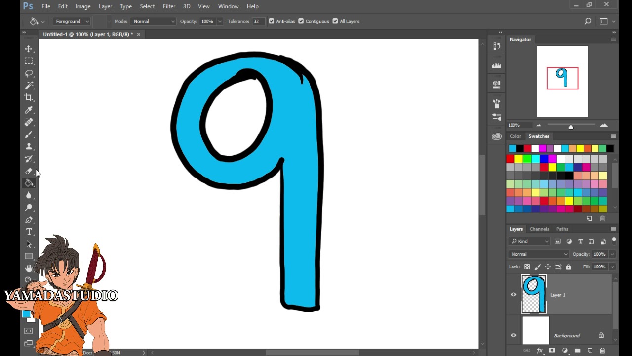The image size is (632, 356).
Task: Expand the layer blending mode dropdown
Action: tap(538, 254)
